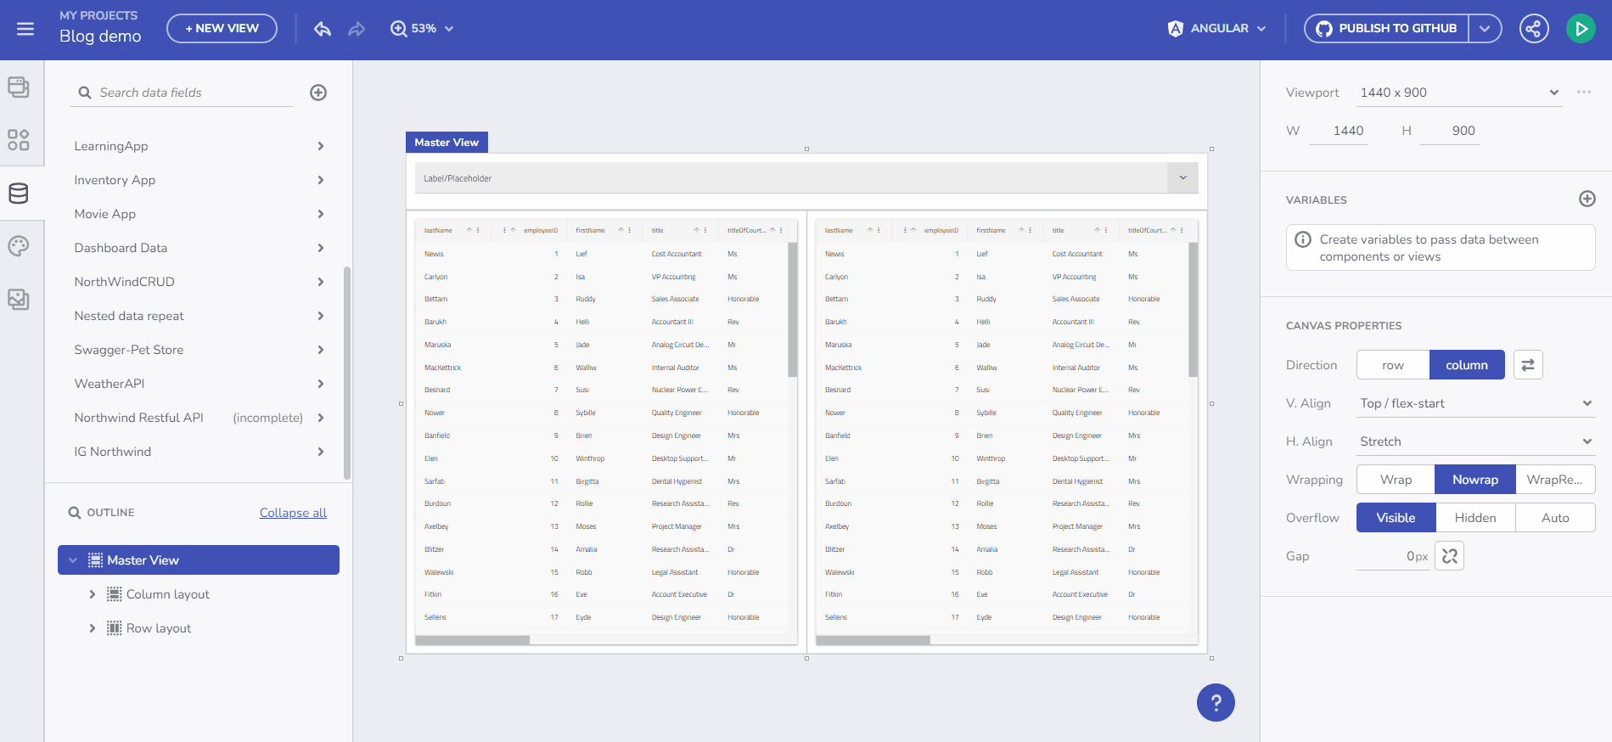This screenshot has height=742, width=1612.
Task: Select WeatherAPI in data list
Action: (x=110, y=384)
